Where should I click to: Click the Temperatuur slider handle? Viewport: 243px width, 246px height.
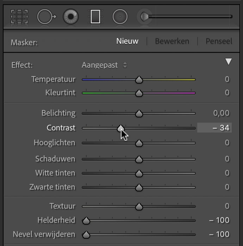(x=139, y=80)
